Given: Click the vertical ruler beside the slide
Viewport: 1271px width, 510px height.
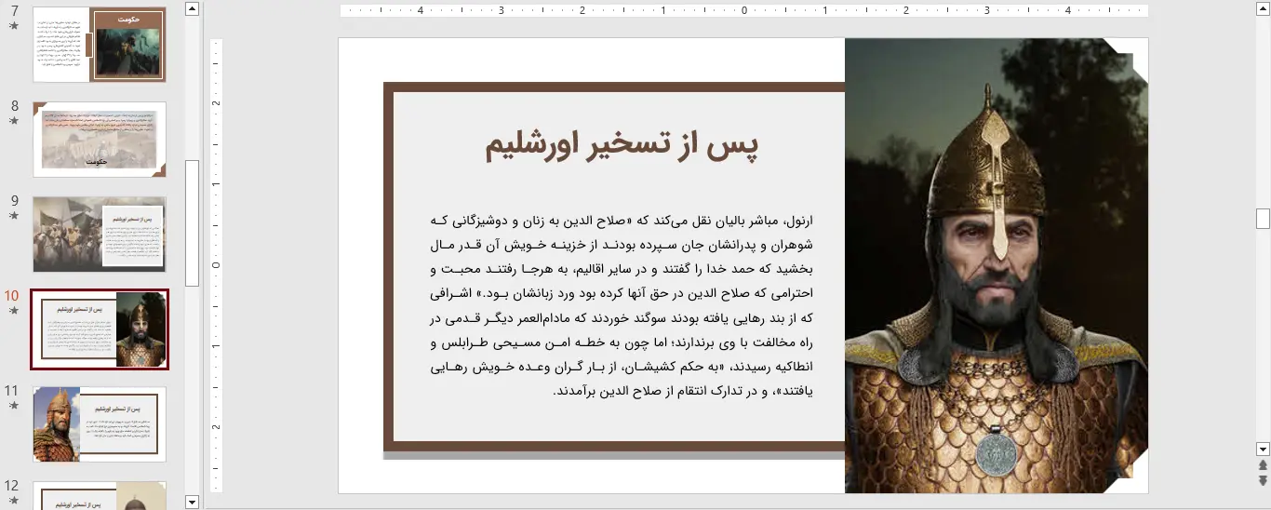Looking at the screenshot, I should point(216,265).
